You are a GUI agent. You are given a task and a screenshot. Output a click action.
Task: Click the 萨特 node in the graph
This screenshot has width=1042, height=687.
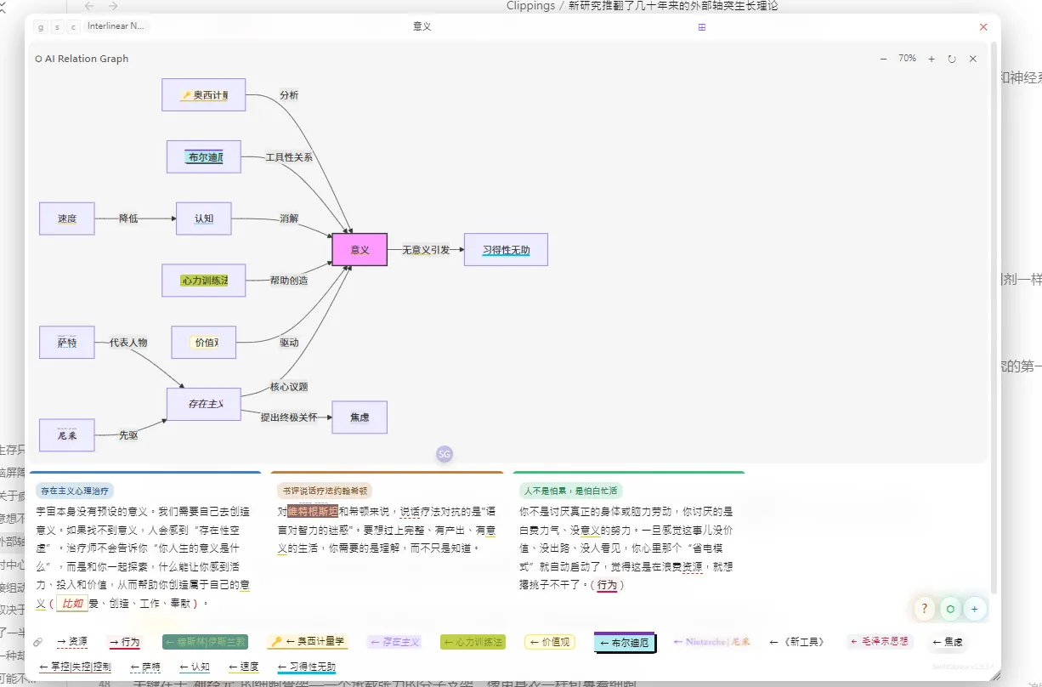click(x=67, y=342)
